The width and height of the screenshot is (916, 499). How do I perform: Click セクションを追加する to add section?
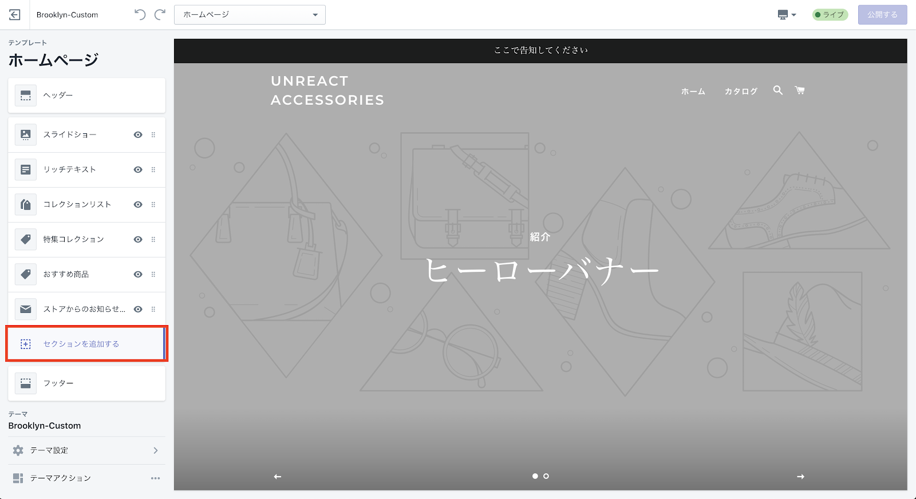coord(81,344)
